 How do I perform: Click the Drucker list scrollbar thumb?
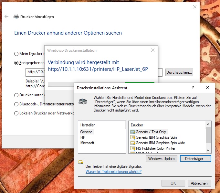[x=208, y=135]
